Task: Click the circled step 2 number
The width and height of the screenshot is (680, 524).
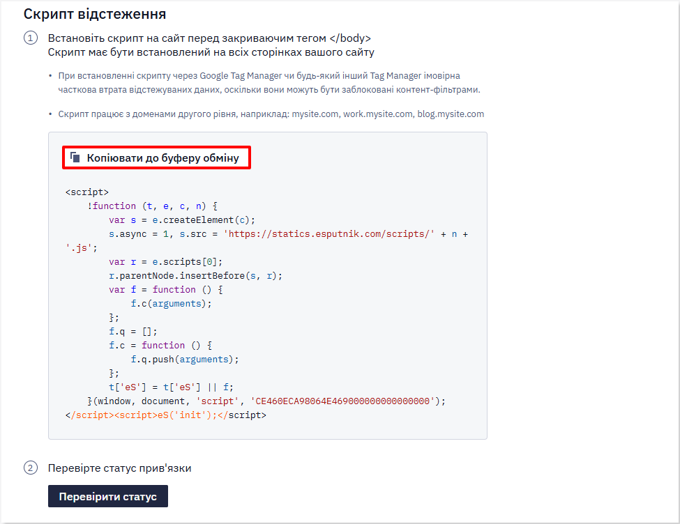Action: [x=31, y=468]
